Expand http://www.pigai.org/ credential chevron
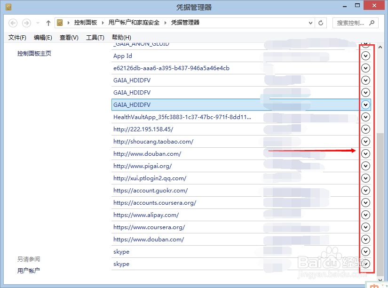The height and width of the screenshot is (288, 388). tap(365, 166)
